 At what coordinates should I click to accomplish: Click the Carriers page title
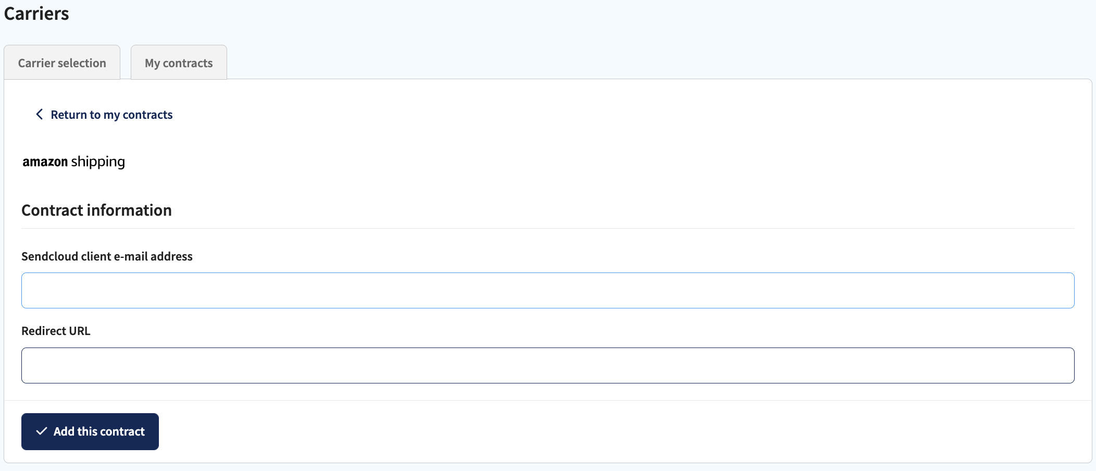[x=36, y=14]
